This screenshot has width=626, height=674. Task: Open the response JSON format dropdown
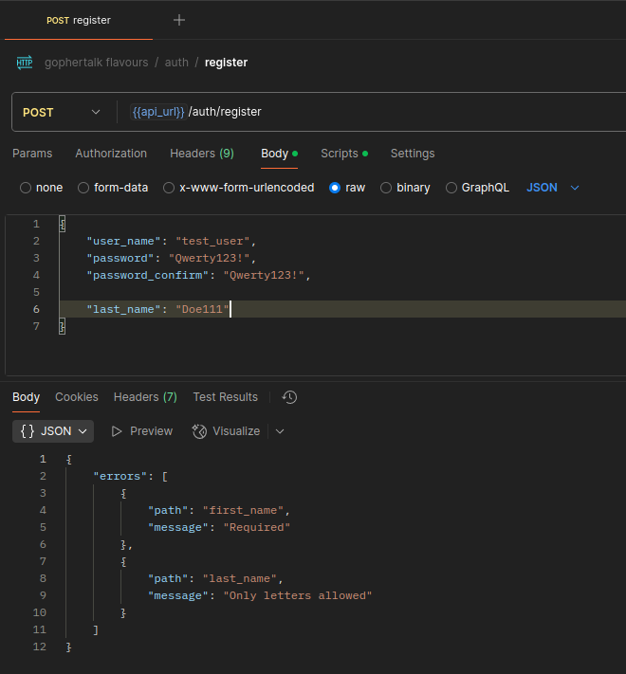[x=53, y=431]
